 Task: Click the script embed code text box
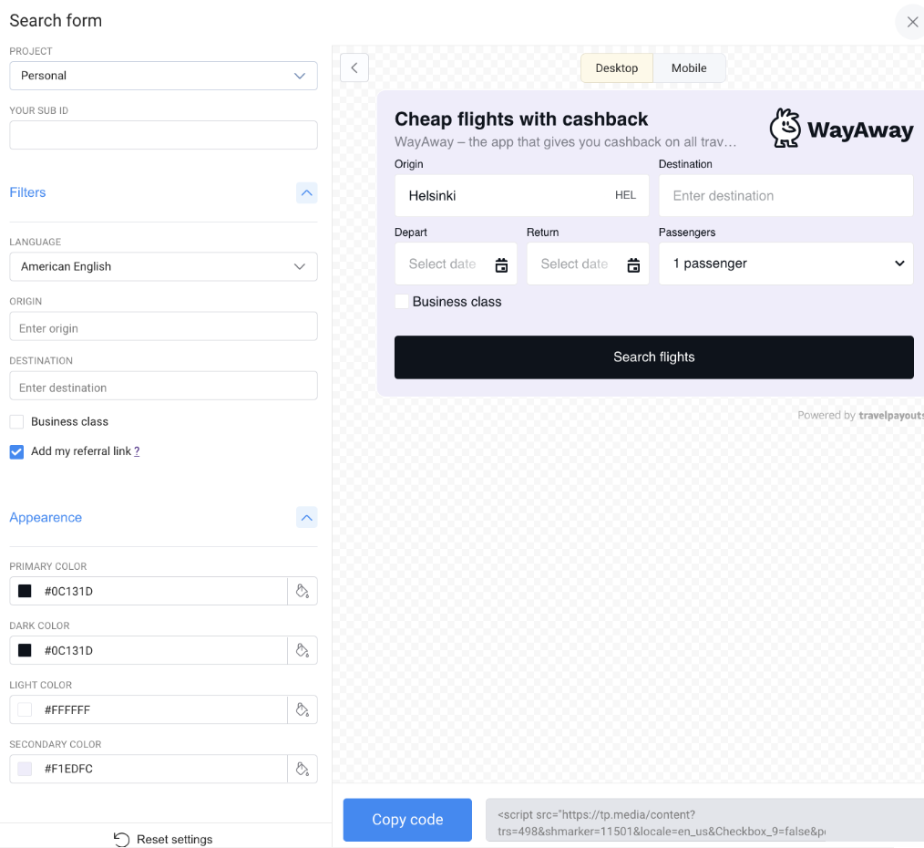[704, 821]
